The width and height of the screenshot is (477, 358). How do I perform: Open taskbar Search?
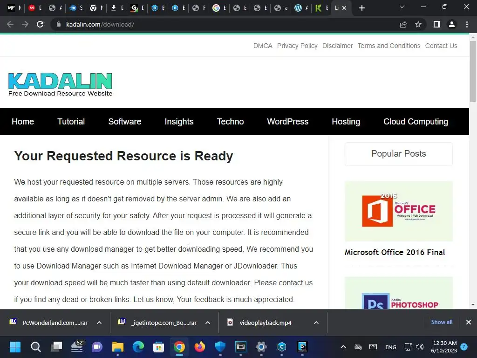coord(35,347)
